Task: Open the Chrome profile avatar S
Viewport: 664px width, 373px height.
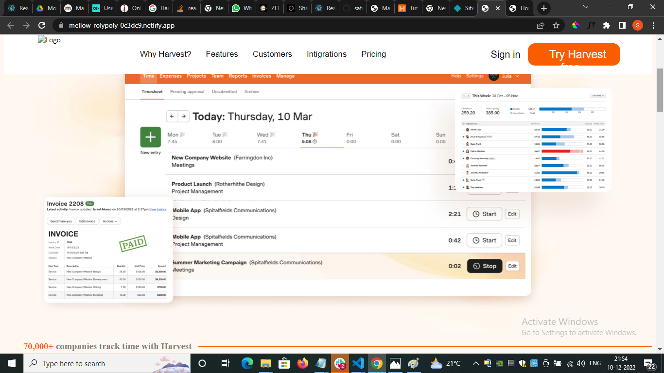Action: point(637,25)
